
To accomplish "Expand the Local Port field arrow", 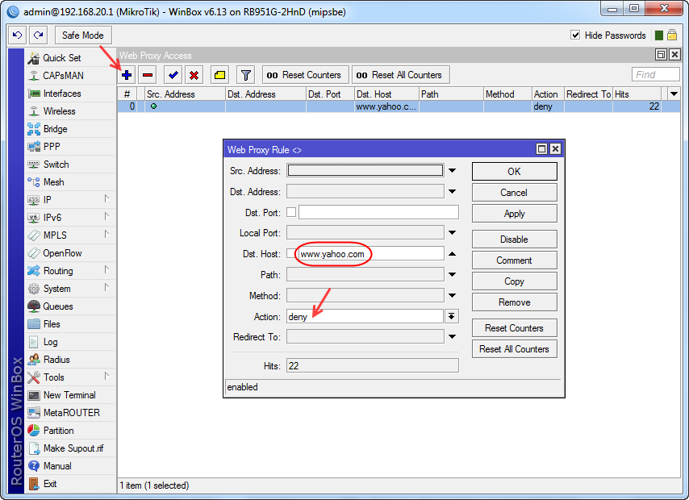I will tap(452, 233).
